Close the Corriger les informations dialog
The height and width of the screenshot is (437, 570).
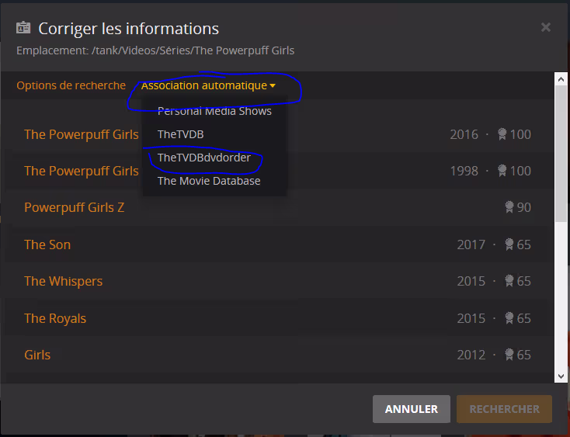click(x=545, y=27)
